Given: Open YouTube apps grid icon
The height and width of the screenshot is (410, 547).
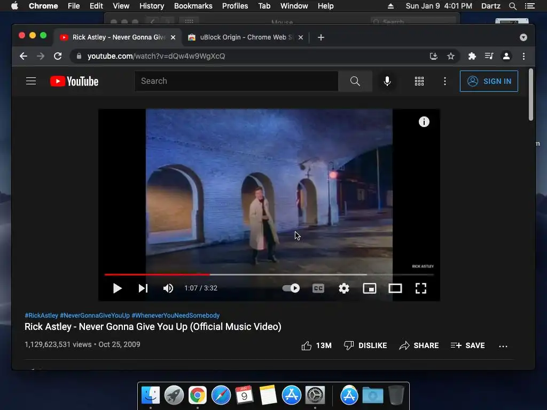Looking at the screenshot, I should [x=419, y=81].
